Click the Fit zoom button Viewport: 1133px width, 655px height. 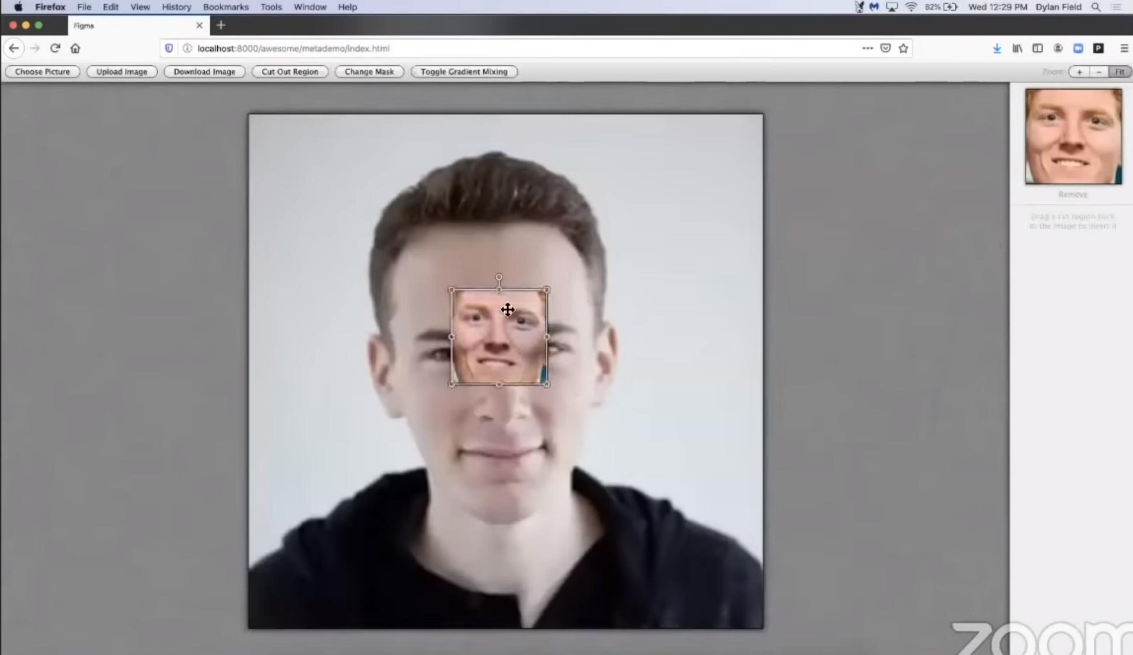(x=1120, y=72)
